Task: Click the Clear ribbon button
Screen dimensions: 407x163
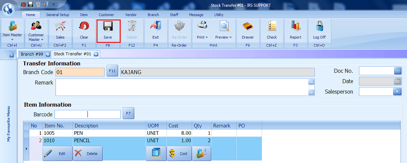Action: (x=84, y=31)
